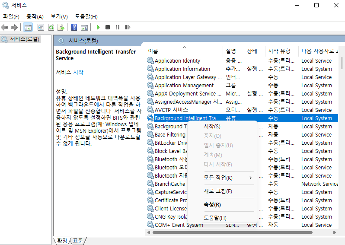This screenshot has height=245, width=345.
Task: Go forward with the toolbar right arrow
Action: pos(14,27)
